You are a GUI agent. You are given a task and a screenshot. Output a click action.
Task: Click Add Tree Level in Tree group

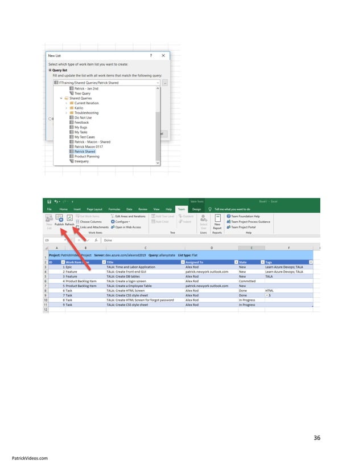pos(163,216)
